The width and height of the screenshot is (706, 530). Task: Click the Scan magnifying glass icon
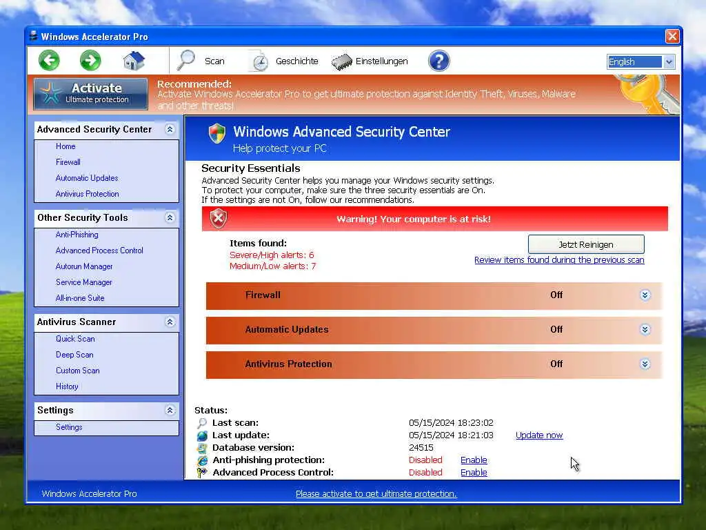point(185,61)
